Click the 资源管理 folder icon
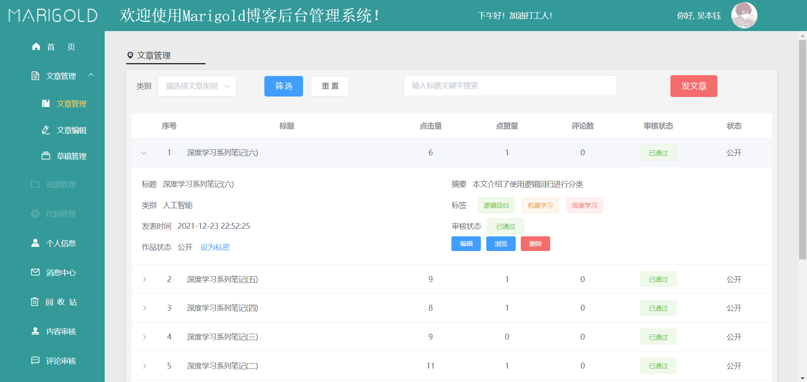Screen dimensions: 807x382 tap(35, 184)
